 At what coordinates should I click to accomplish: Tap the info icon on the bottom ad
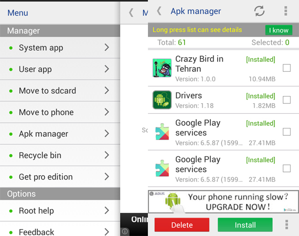click(125, 231)
